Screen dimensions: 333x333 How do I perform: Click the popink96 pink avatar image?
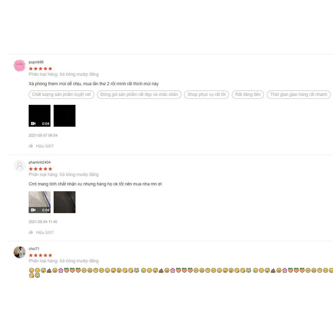click(x=20, y=65)
